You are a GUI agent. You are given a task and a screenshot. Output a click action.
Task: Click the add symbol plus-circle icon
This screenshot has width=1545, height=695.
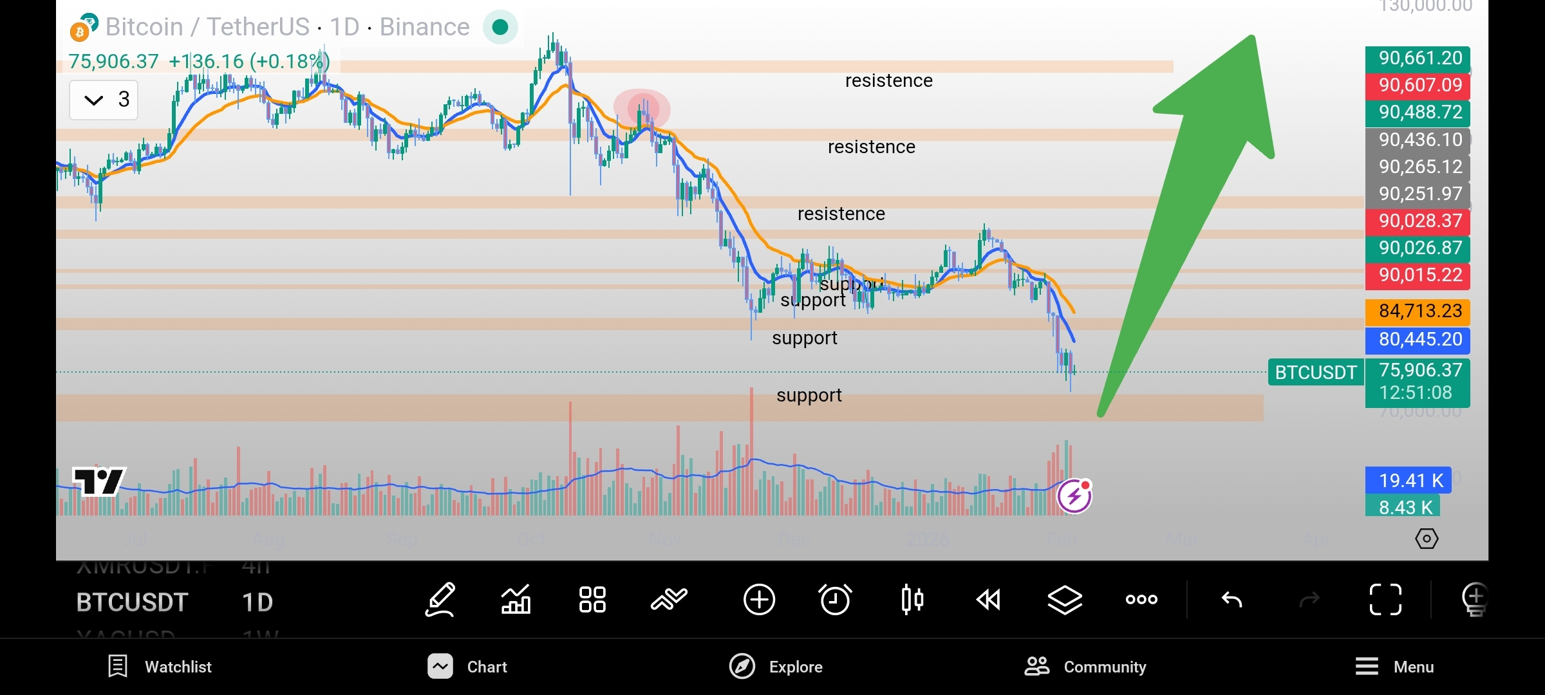click(x=759, y=600)
